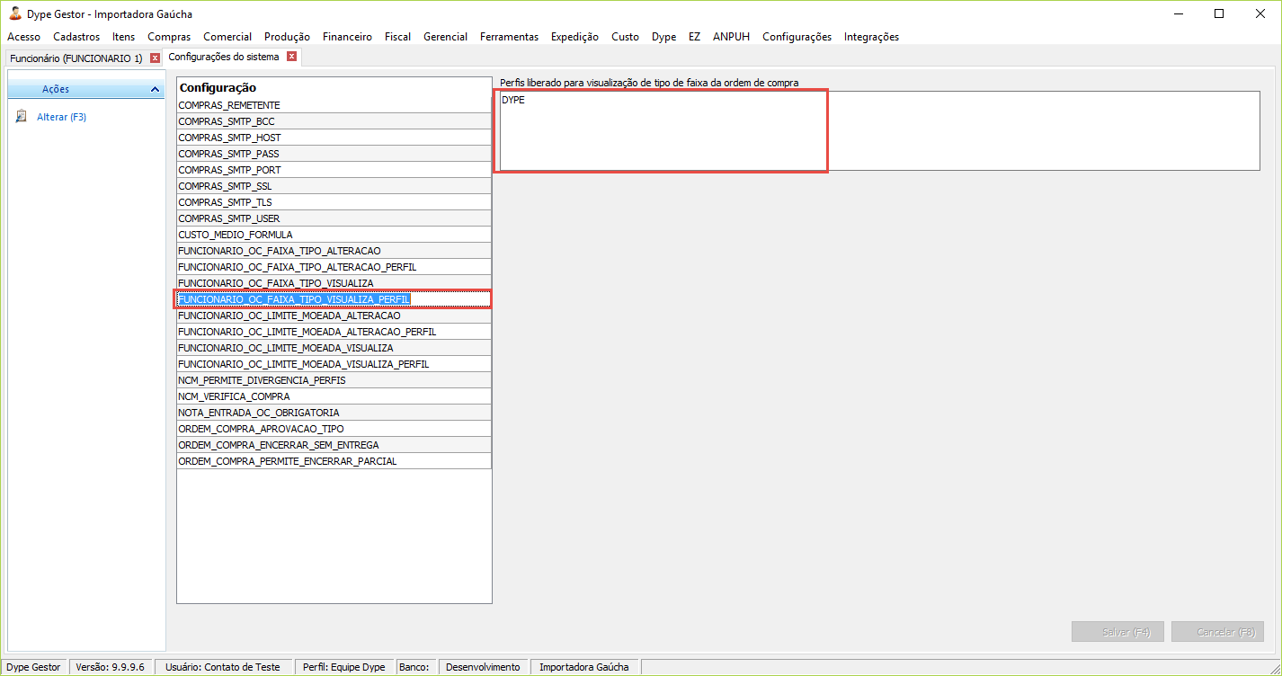Select COMPRAS_SMTP_PASS row
This screenshot has width=1282, height=676.
(334, 154)
